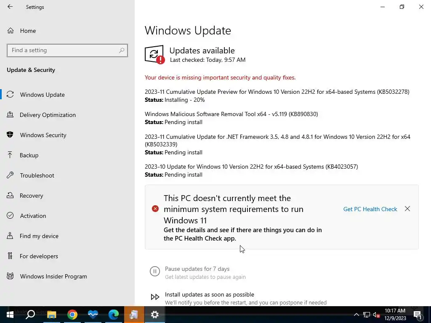Click the Windows Update sync arrows icon
The height and width of the screenshot is (323, 431).
click(10, 95)
